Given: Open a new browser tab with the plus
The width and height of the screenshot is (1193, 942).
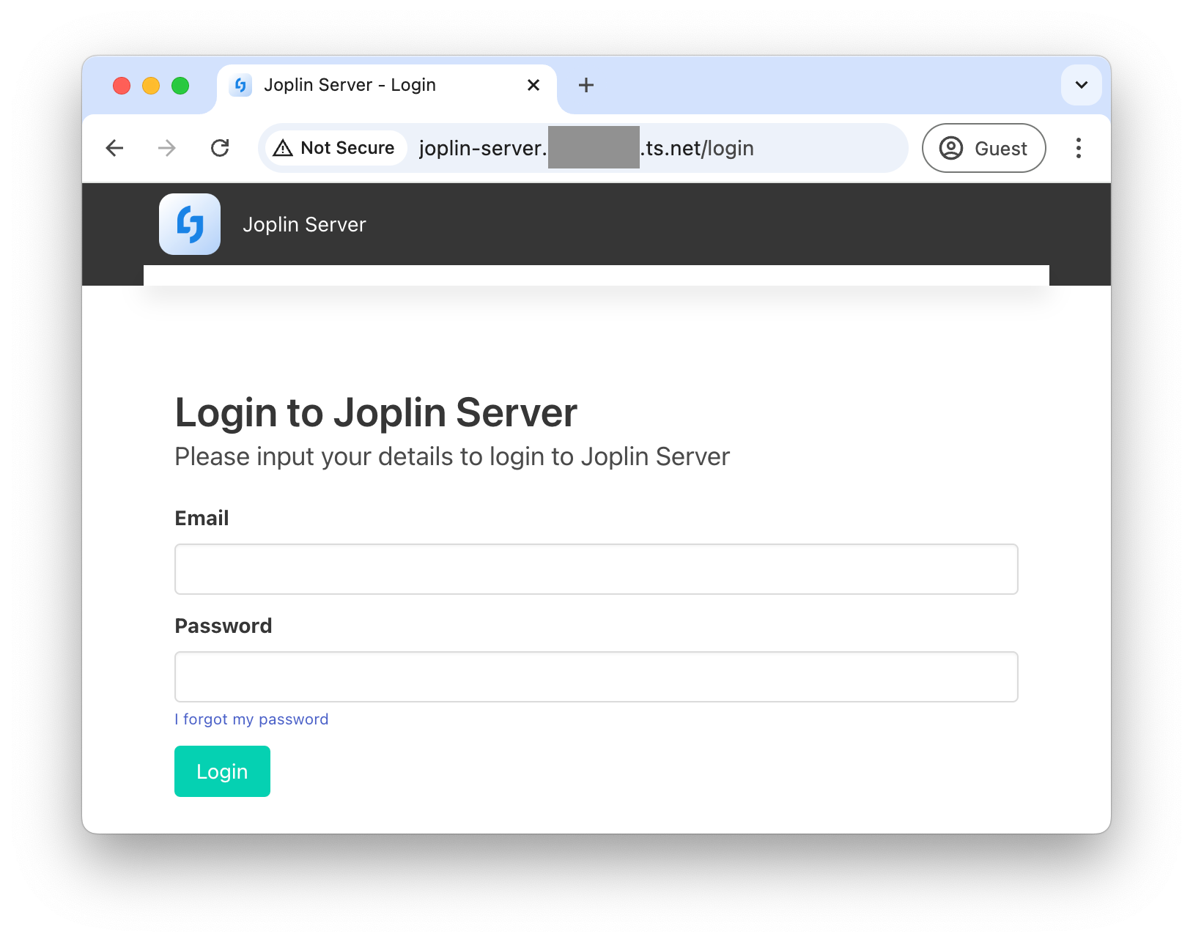Looking at the screenshot, I should 586,85.
